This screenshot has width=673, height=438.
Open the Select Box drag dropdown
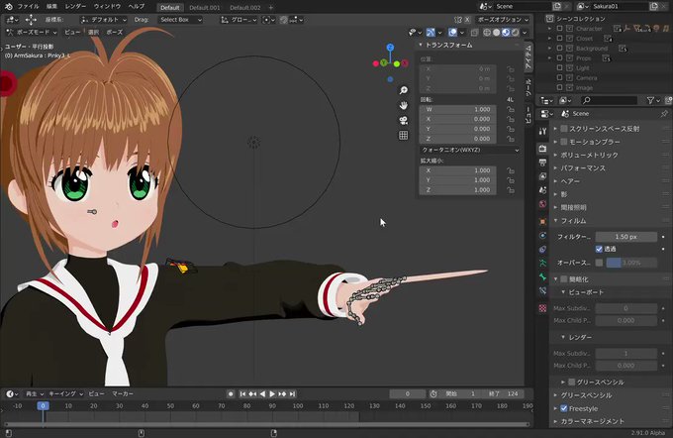pos(179,20)
